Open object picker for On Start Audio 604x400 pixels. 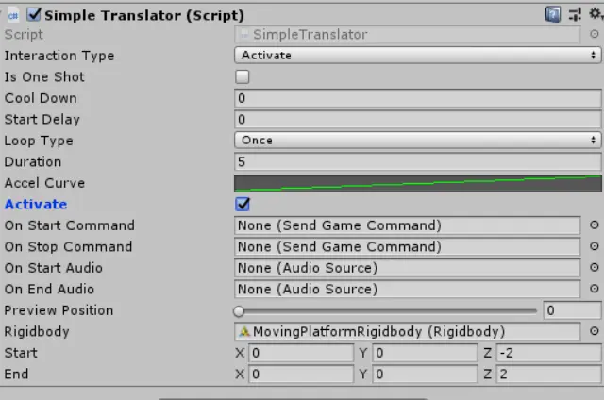click(x=595, y=267)
